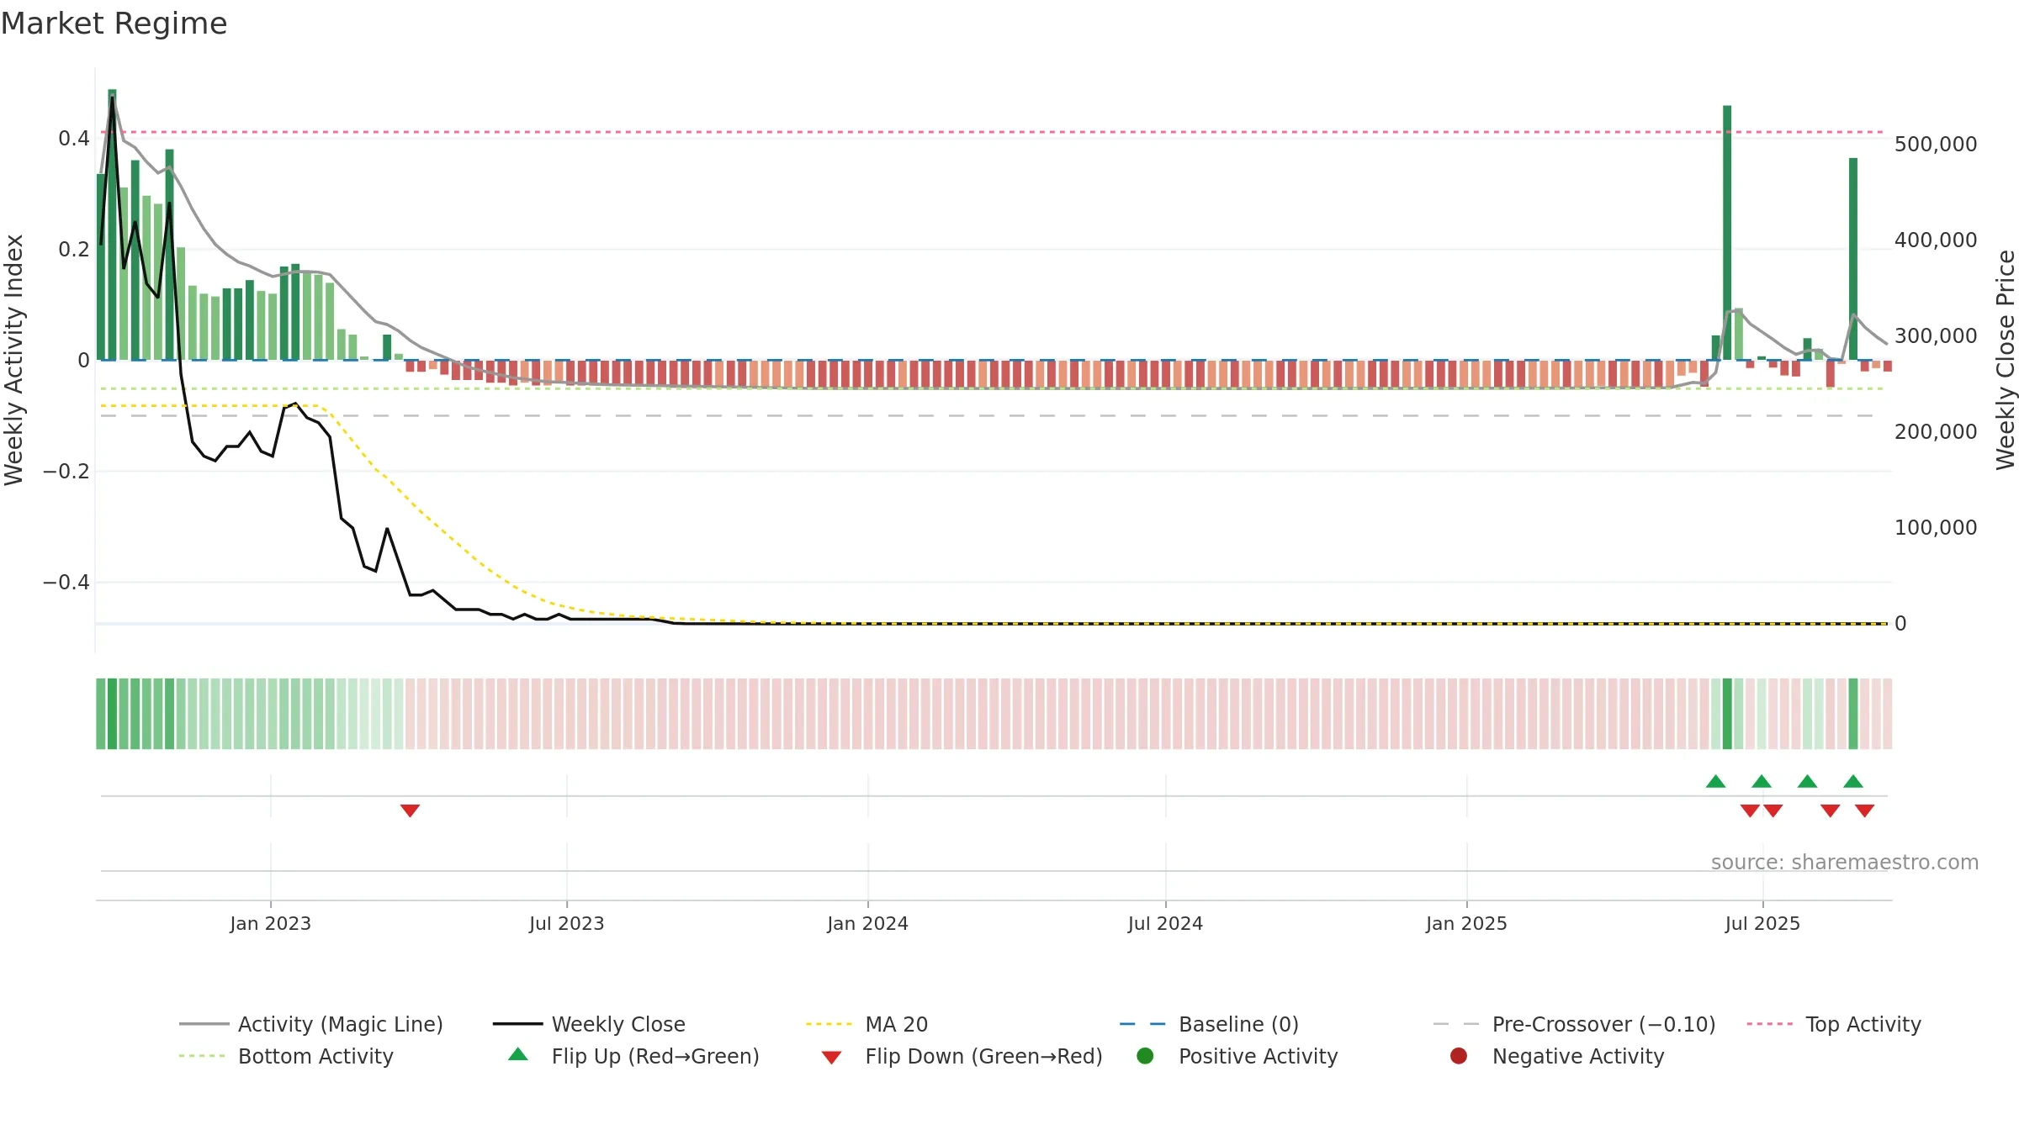This screenshot has width=2019, height=1135.
Task: Click the Jan 2025 axis label
Action: click(1466, 923)
